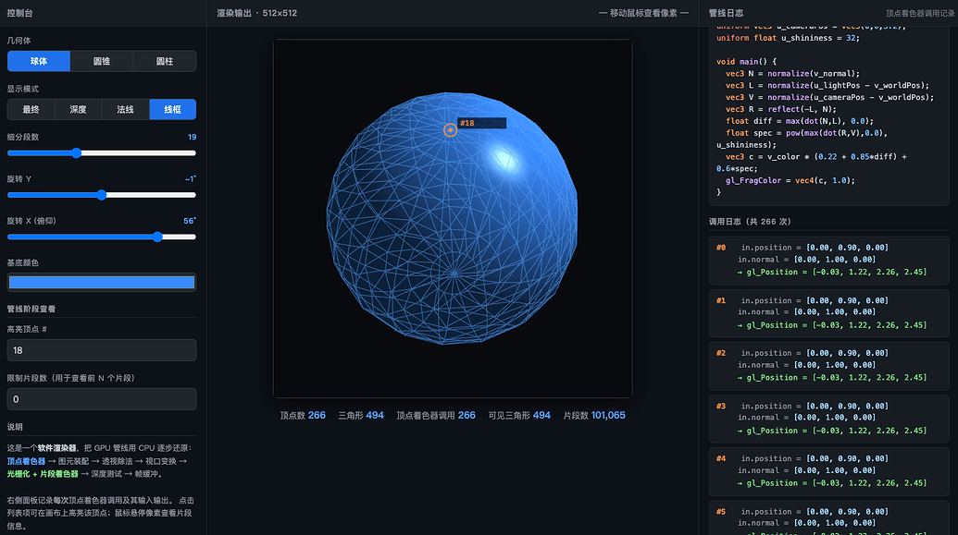Viewport: 958px width, 535px height.
Task: Open the 基底颜色 color swatch
Action: click(x=102, y=282)
